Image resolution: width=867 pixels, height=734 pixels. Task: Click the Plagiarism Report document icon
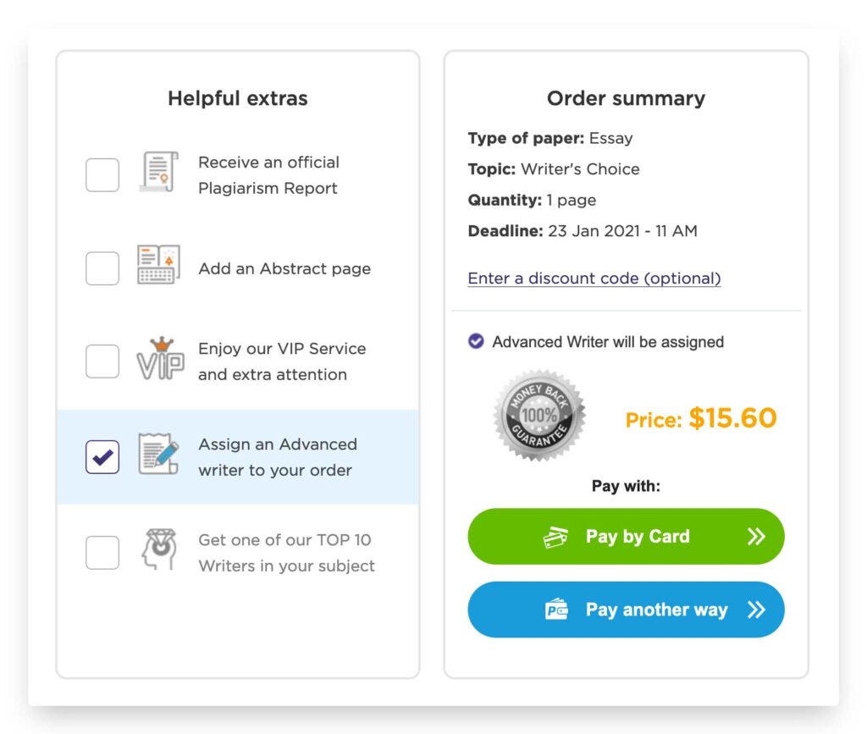pos(158,172)
